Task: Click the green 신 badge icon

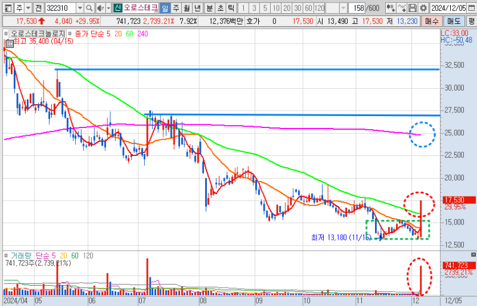Action: (x=117, y=8)
